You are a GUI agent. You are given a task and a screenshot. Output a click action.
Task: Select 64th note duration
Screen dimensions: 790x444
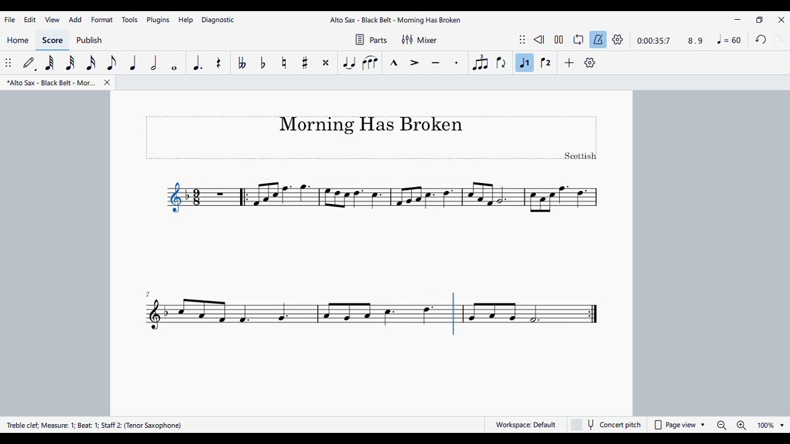(50, 63)
